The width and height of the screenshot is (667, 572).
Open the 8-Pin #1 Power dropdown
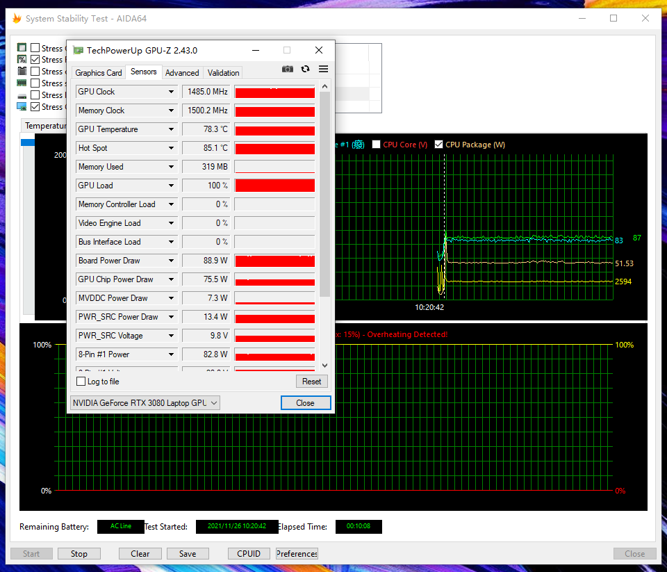point(171,354)
